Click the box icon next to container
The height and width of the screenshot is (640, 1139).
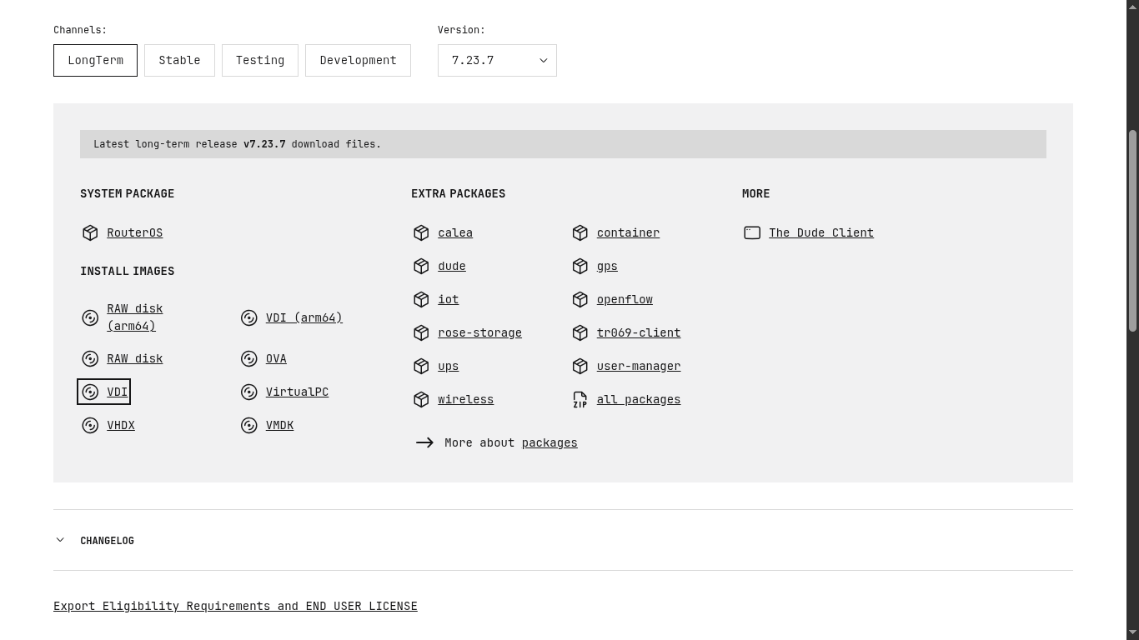580,232
